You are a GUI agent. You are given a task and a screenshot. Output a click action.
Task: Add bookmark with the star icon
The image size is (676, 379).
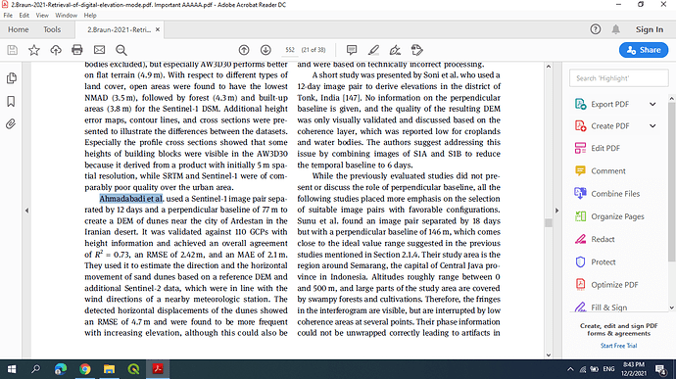[x=34, y=50]
